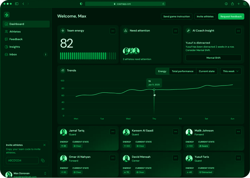Click the copy team code icon
Viewport: 250px width, 178px height.
[x=43, y=160]
